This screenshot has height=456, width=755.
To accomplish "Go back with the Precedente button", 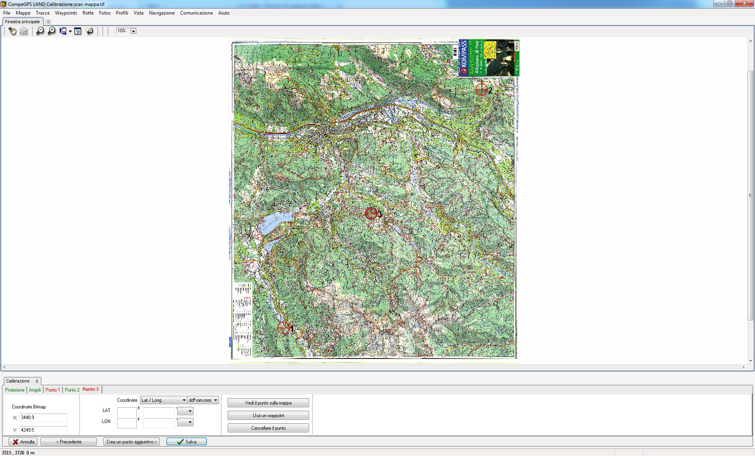I will [x=68, y=442].
